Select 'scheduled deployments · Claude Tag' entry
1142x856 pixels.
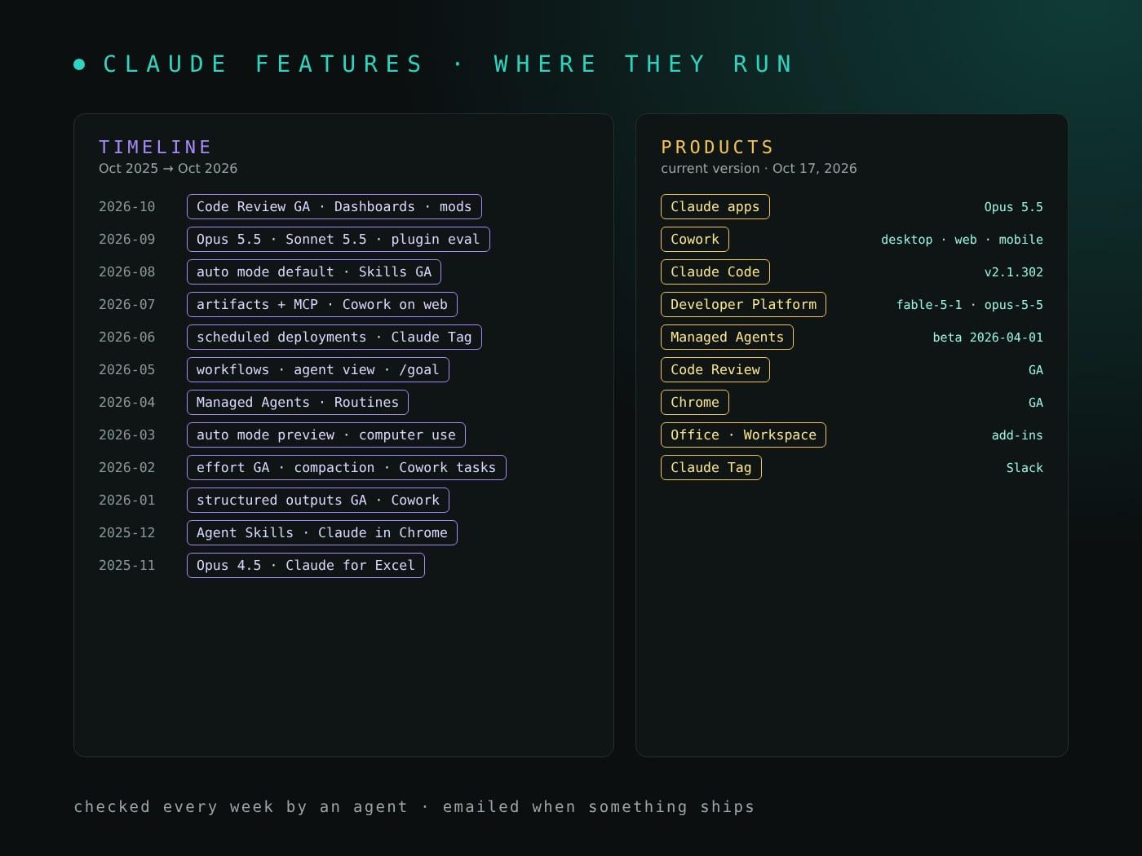click(x=334, y=338)
